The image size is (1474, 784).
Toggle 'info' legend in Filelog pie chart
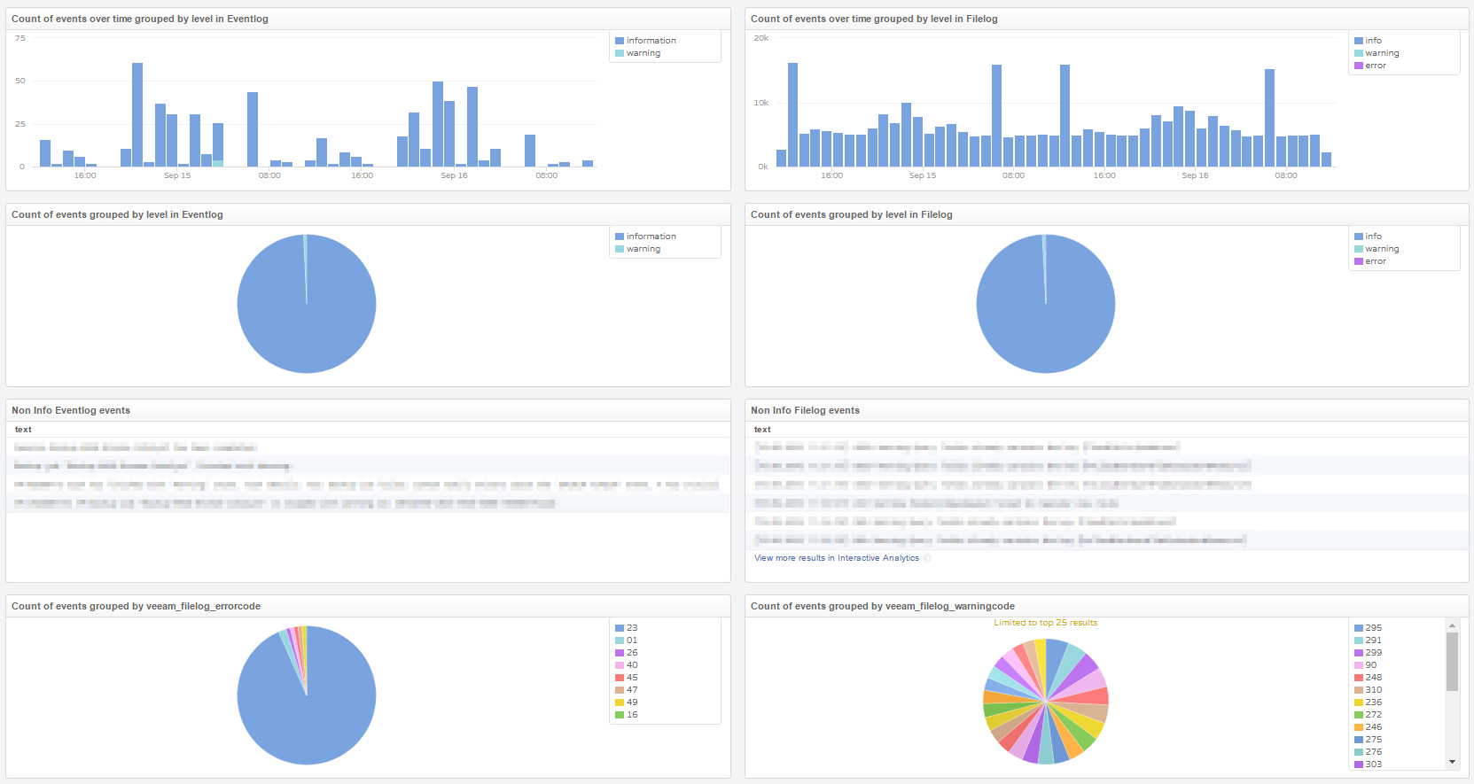[1368, 237]
